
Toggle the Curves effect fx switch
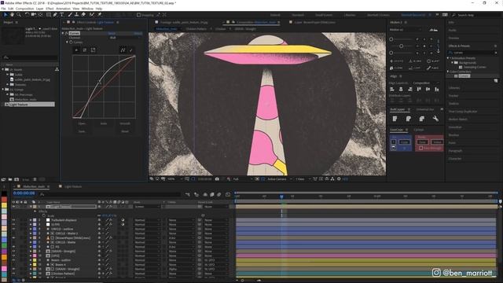66,33
